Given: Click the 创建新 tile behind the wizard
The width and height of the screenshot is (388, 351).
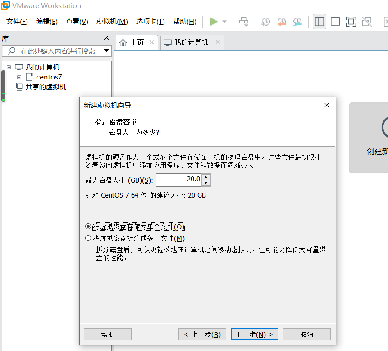Looking at the screenshot, I should point(369,138).
